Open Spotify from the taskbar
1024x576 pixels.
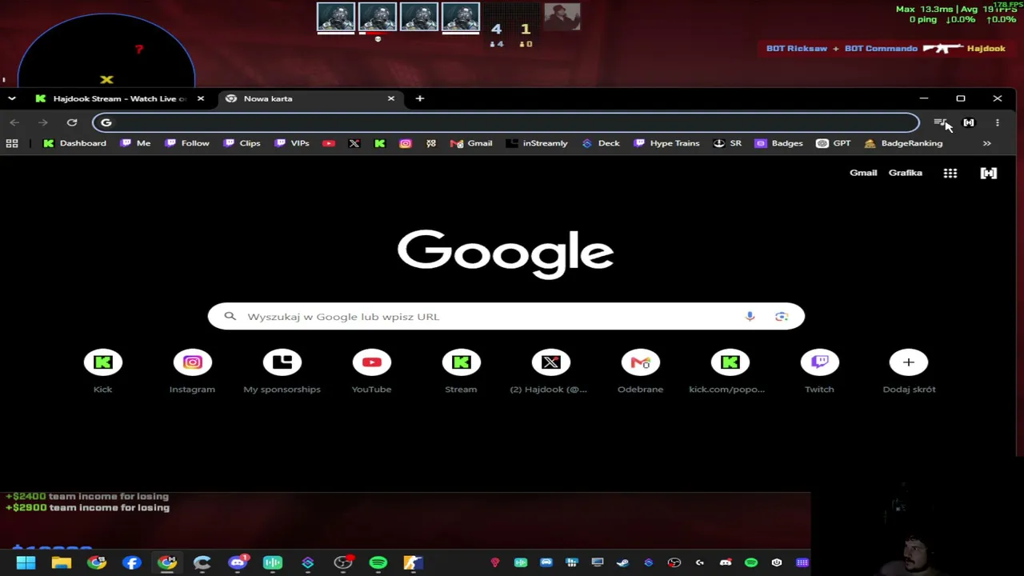[378, 562]
